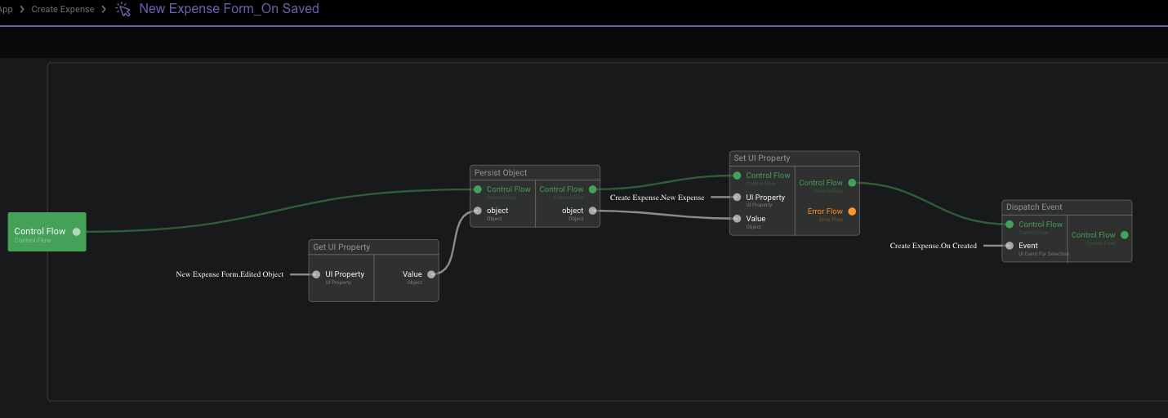Click the UI Property input port on Get UI Property

point(316,274)
